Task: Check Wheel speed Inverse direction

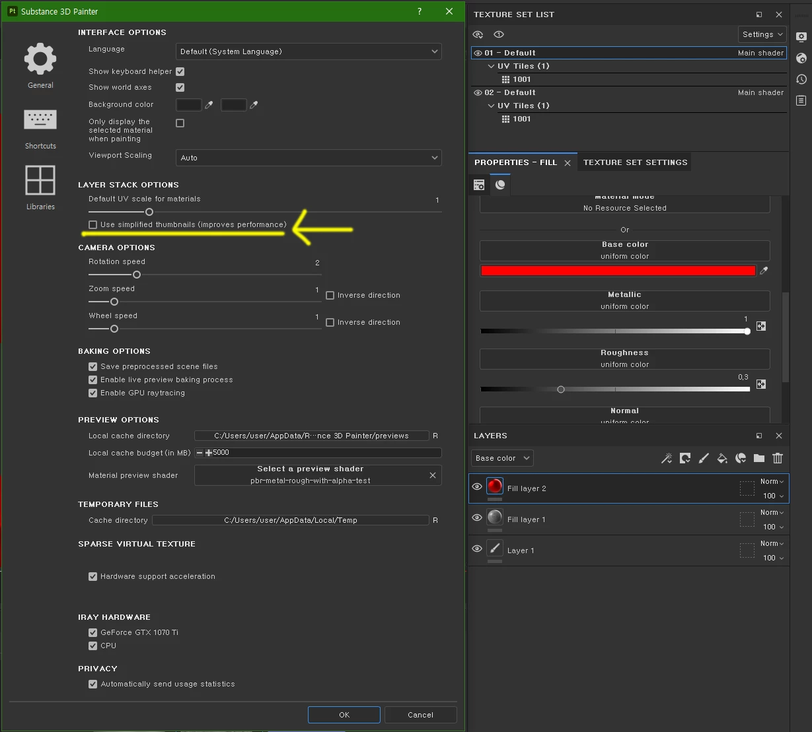Action: click(330, 322)
